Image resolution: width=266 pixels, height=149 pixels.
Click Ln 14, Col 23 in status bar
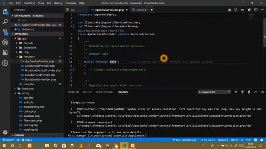point(207,140)
